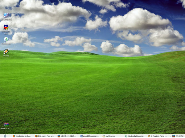This screenshot has height=138, width=185.
Task: Bring up the Cinderella Underco... taskbar window
Action: 135,136
